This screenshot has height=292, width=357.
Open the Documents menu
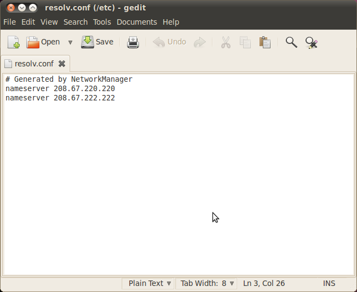coord(137,22)
